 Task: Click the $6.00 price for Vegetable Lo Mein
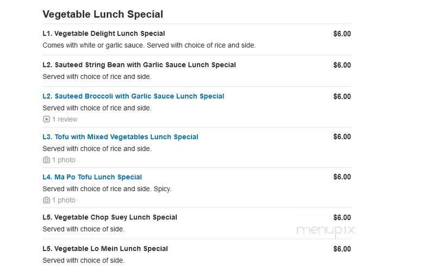tap(342, 249)
